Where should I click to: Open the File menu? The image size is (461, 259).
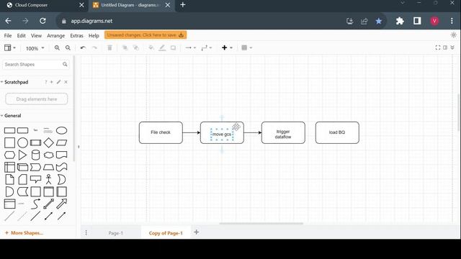point(8,35)
